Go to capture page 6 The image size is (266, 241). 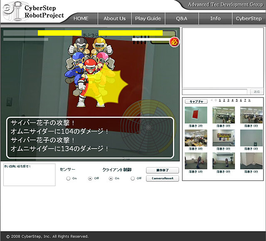pos(241,100)
